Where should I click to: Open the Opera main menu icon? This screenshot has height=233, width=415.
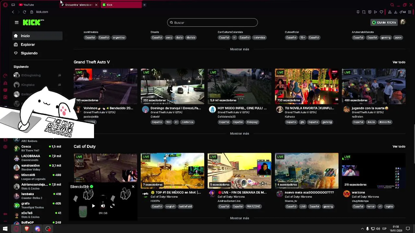point(5,5)
